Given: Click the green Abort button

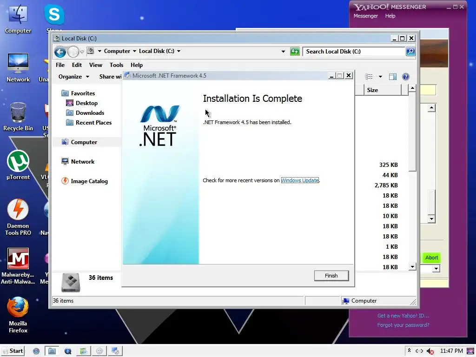Looking at the screenshot, I should pos(431,258).
